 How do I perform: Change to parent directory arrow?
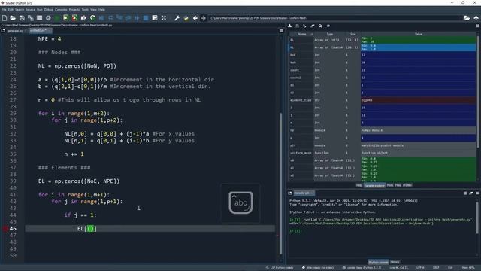click(476, 18)
